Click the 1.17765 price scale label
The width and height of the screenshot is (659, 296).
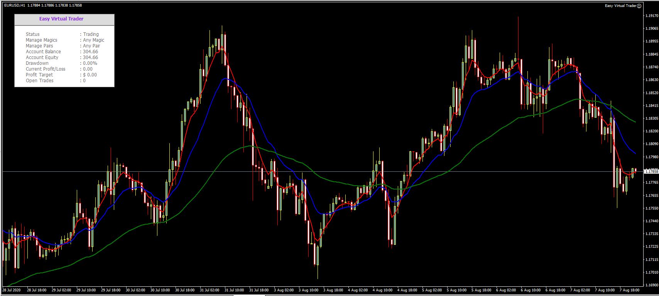coord(651,183)
